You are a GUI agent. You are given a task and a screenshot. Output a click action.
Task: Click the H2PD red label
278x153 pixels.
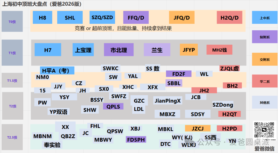[229, 128]
